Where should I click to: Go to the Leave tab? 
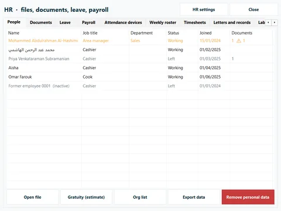[65, 22]
